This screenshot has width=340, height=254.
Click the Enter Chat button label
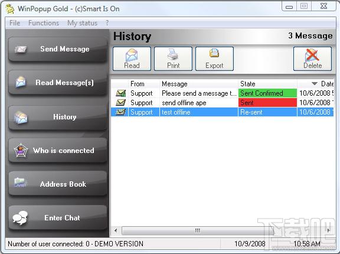point(62,217)
